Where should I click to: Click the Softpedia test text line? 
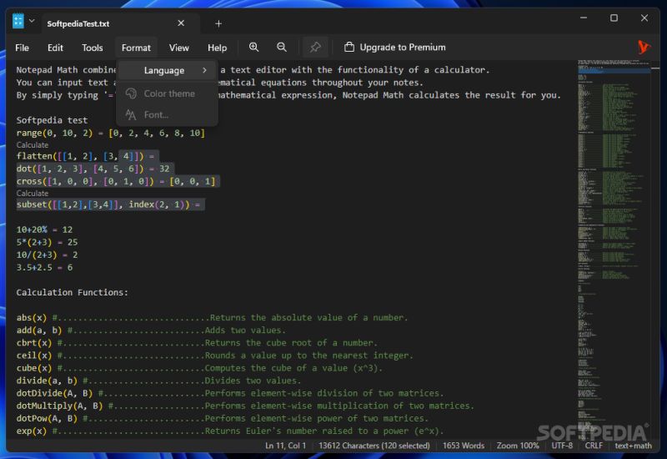point(52,120)
